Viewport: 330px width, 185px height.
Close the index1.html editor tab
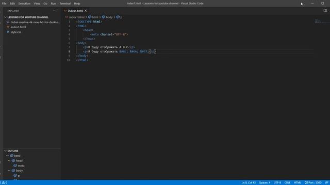(86, 11)
